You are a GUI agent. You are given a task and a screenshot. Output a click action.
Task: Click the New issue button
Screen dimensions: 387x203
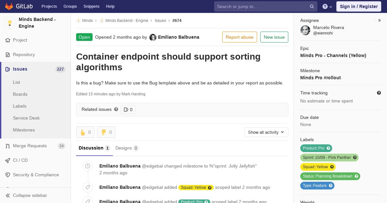(274, 37)
